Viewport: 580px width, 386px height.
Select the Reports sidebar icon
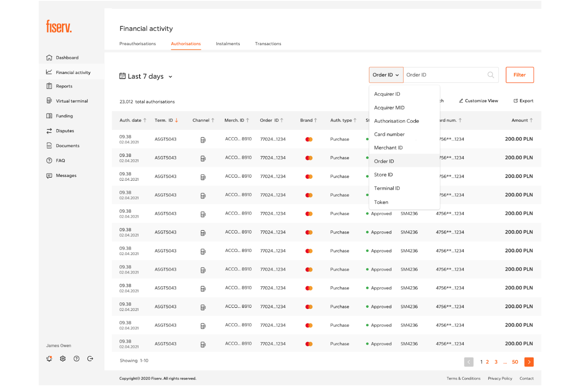pyautogui.click(x=49, y=86)
